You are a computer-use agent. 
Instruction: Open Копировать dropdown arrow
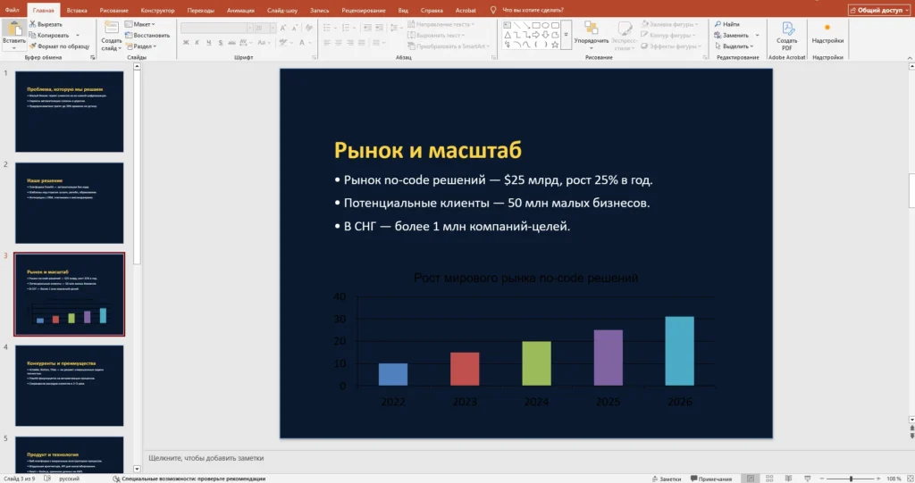(x=78, y=35)
